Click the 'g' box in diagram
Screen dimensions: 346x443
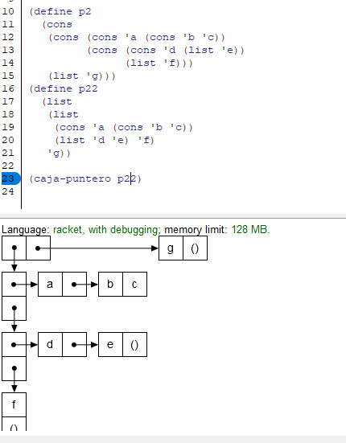click(171, 248)
